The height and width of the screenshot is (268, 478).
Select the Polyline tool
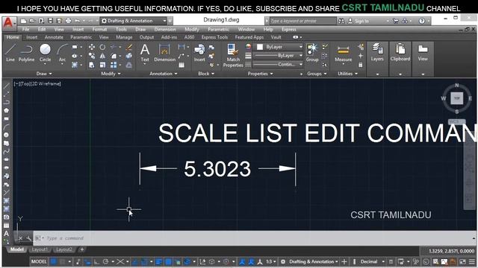click(27, 53)
